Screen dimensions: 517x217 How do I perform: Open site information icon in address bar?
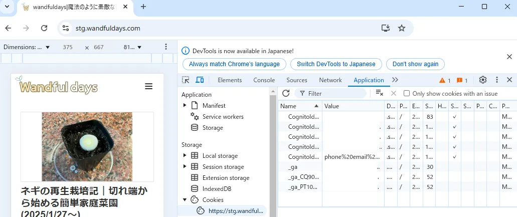[x=66, y=29]
